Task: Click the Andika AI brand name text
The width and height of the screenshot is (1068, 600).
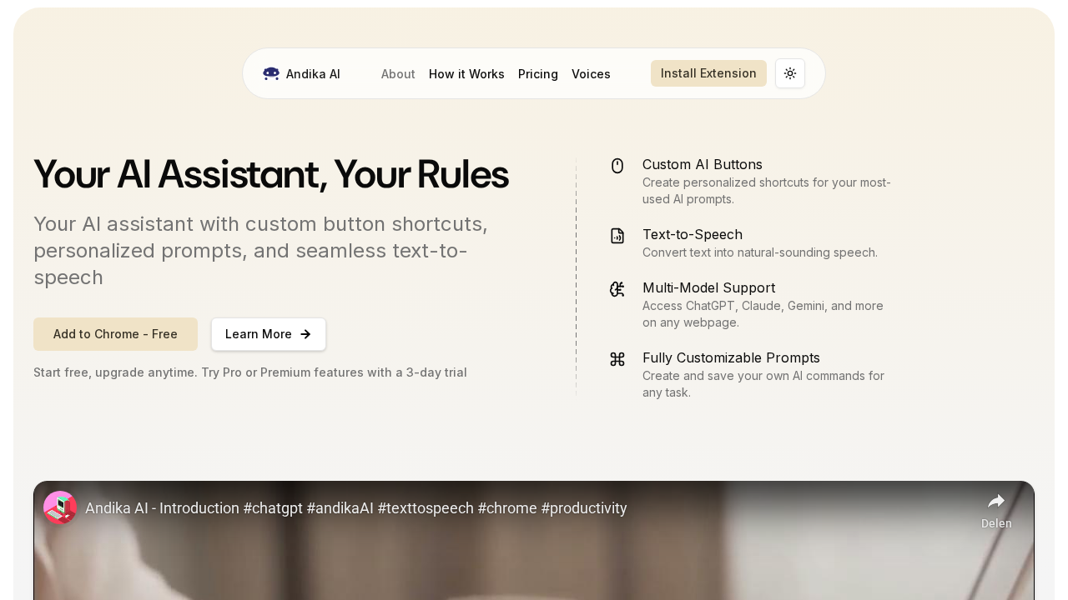Action: tap(313, 73)
